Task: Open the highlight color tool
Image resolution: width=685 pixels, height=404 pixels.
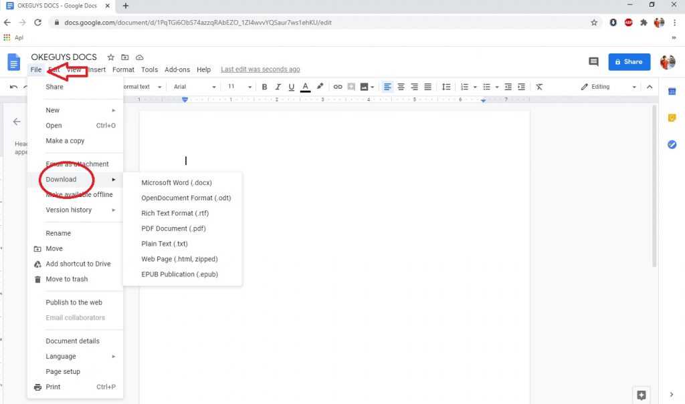Action: tap(320, 86)
